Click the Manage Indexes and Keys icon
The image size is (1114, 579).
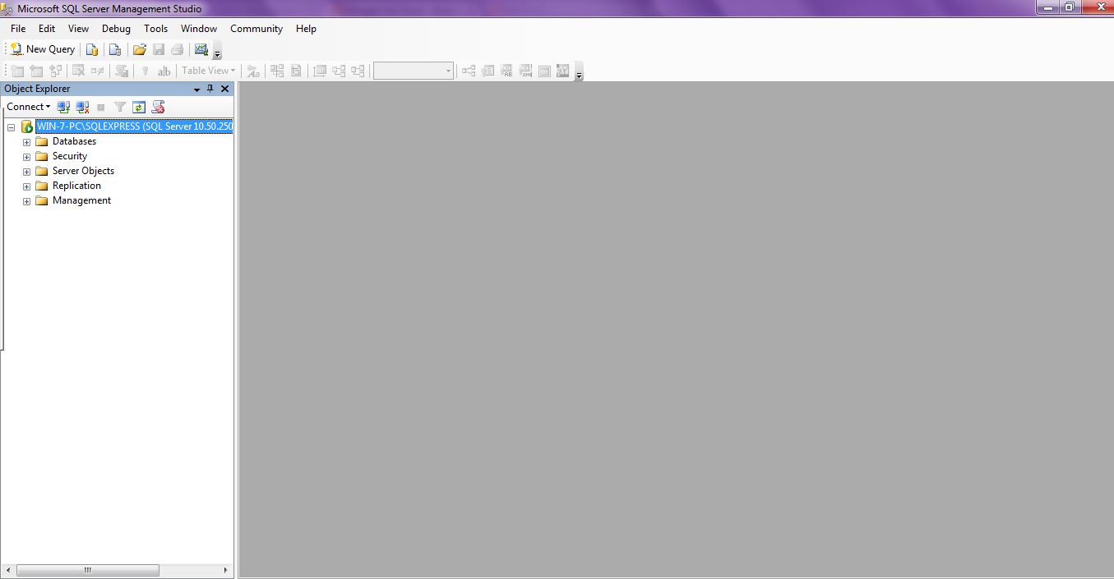pos(488,71)
